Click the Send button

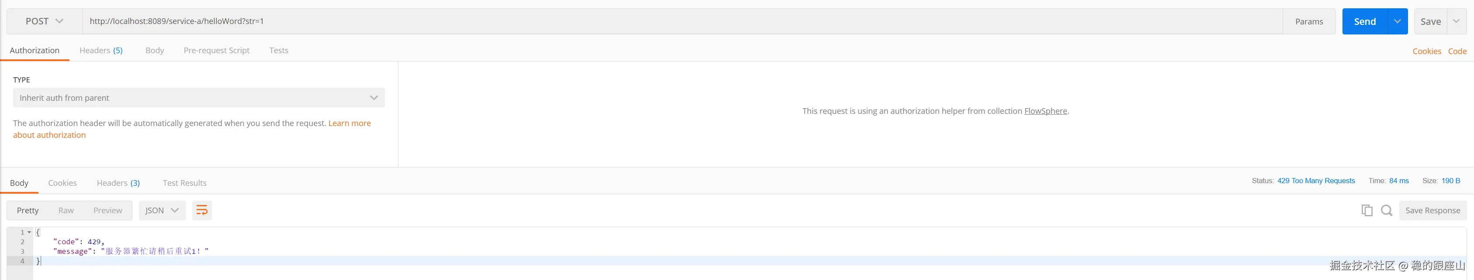point(1365,21)
